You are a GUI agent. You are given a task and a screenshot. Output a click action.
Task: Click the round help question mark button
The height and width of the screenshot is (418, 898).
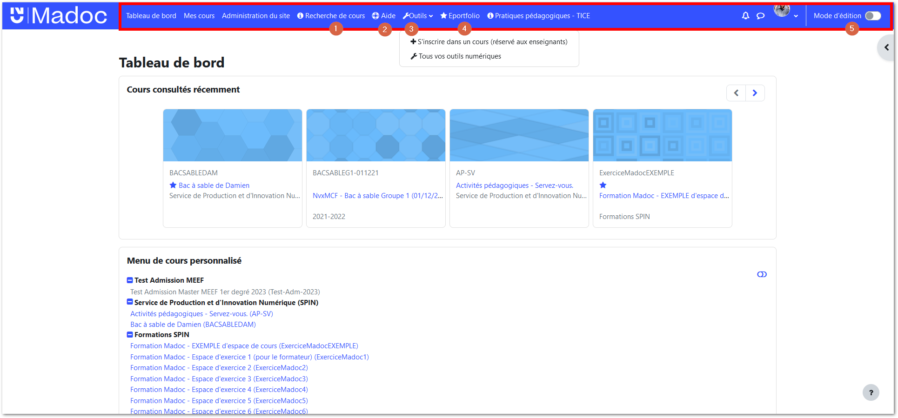tap(871, 392)
